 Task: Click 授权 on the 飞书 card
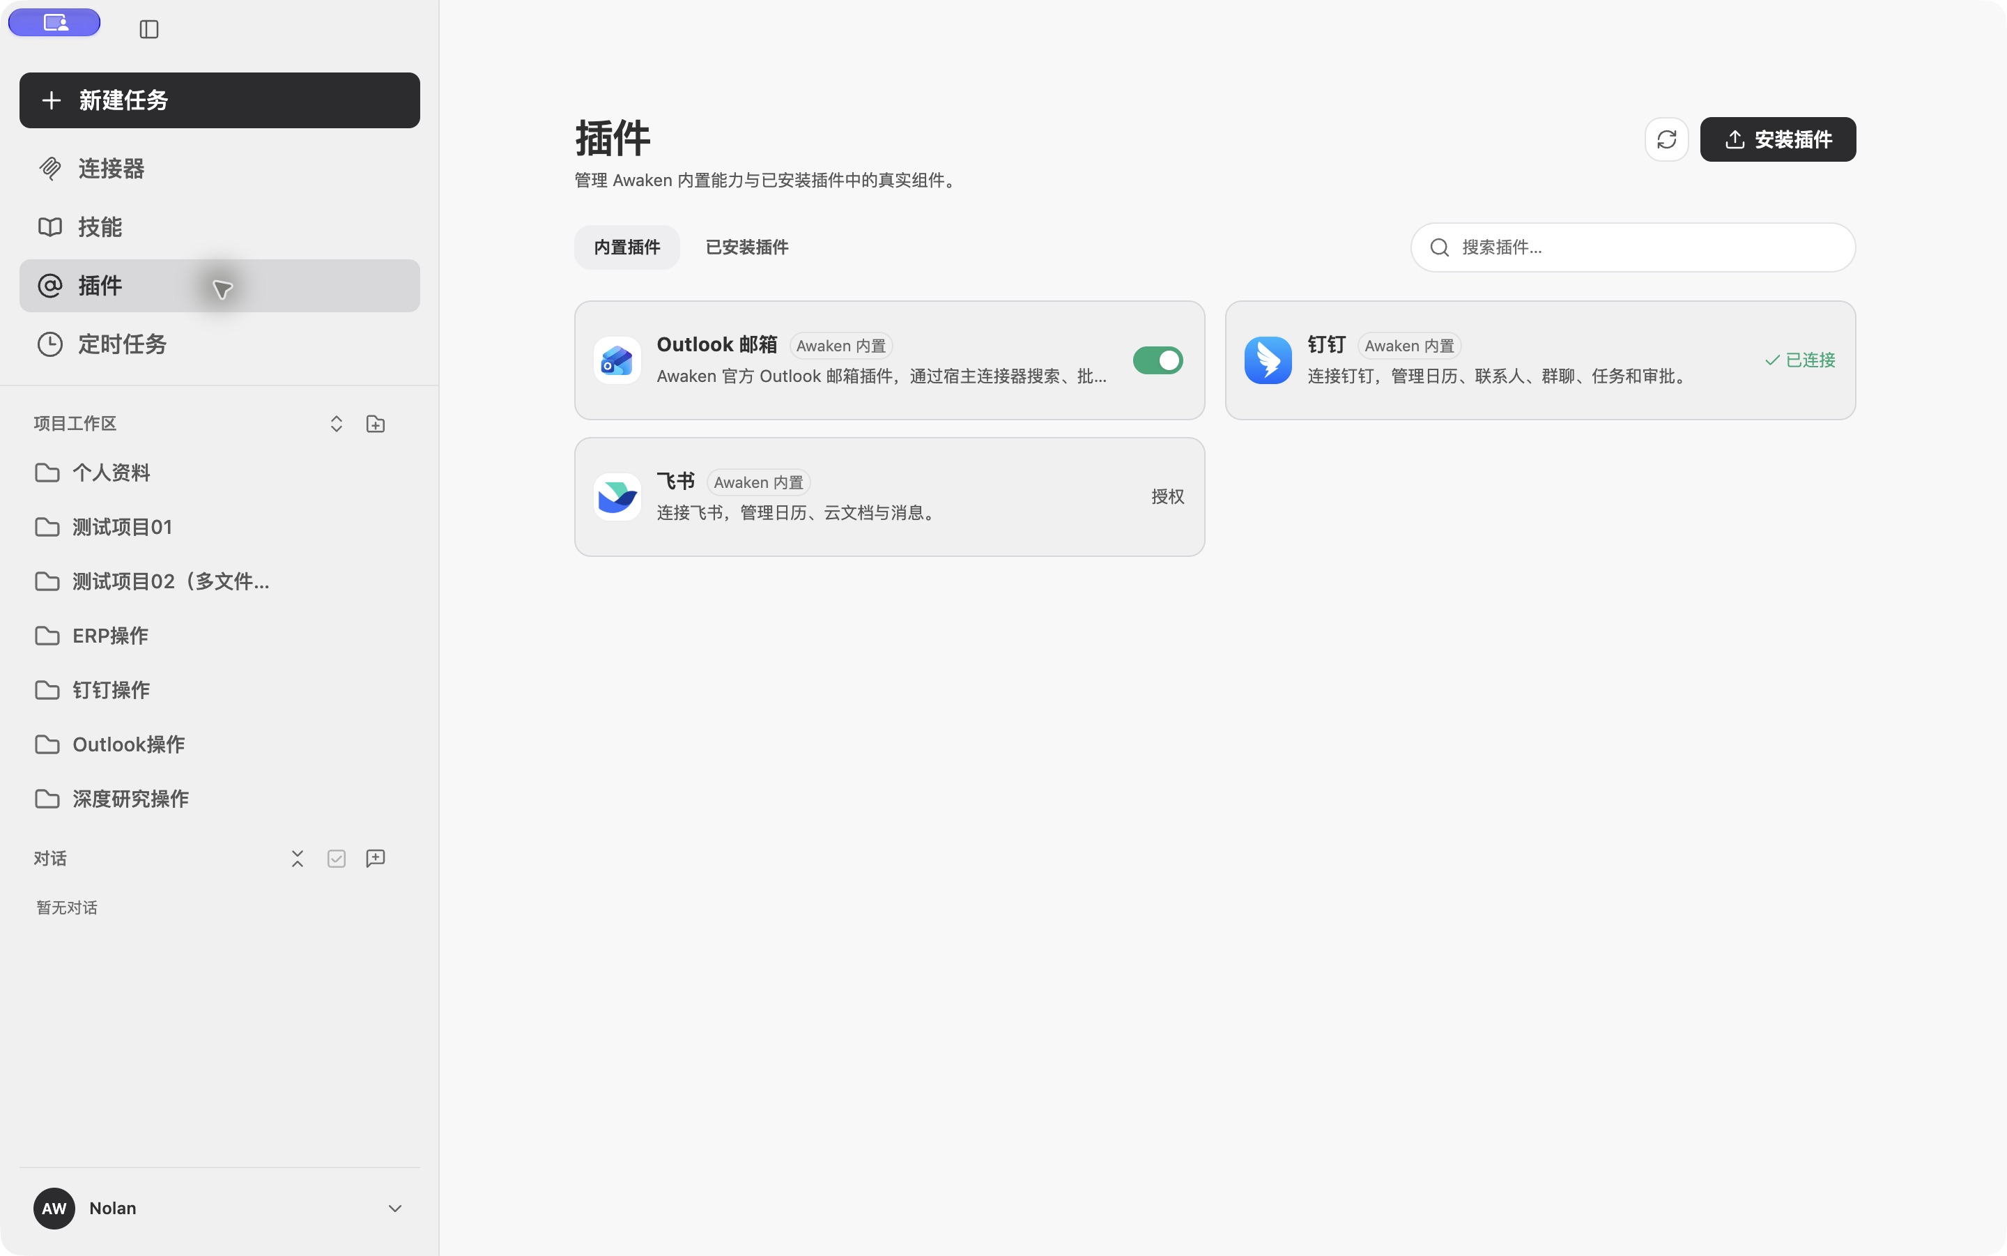tap(1167, 497)
